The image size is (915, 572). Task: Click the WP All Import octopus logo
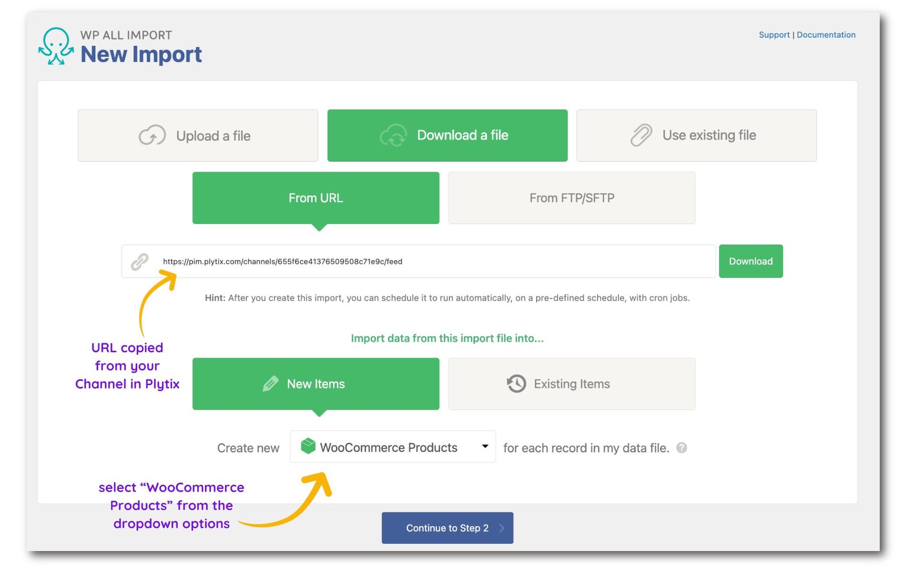[55, 46]
